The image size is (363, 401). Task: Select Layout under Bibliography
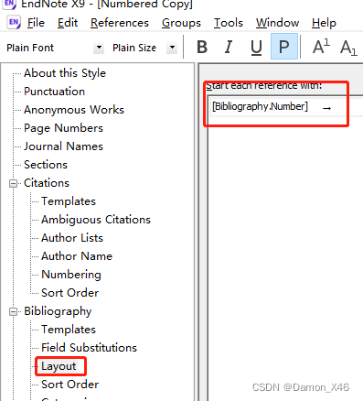pos(59,366)
